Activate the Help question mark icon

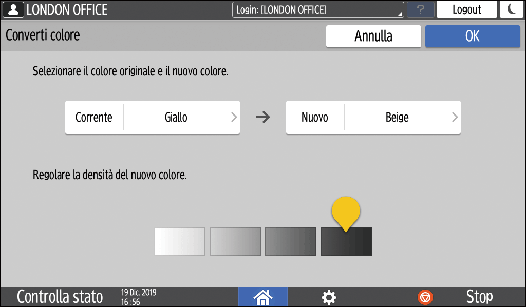tap(421, 9)
